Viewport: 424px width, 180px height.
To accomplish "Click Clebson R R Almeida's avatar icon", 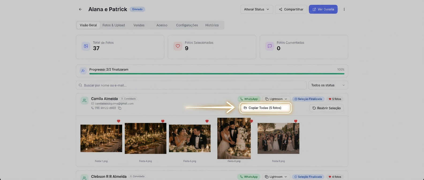I will pyautogui.click(x=84, y=177).
